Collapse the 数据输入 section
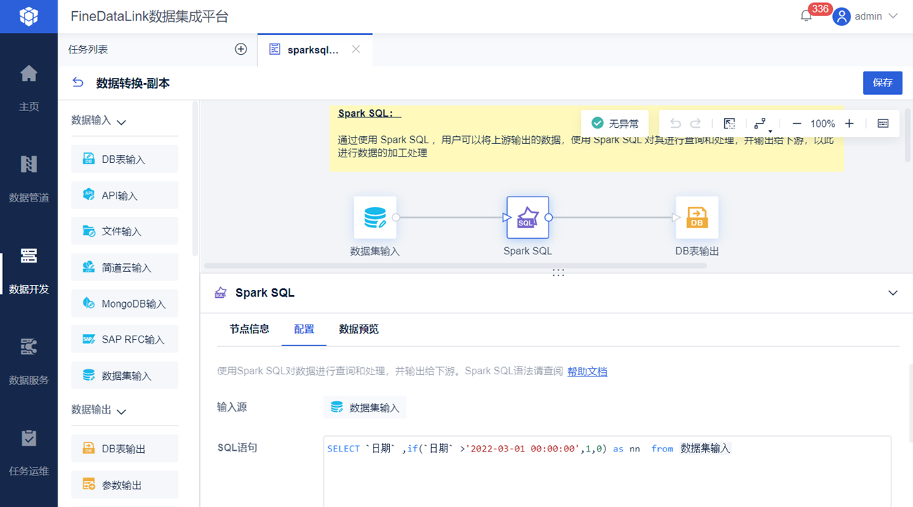 tap(121, 121)
